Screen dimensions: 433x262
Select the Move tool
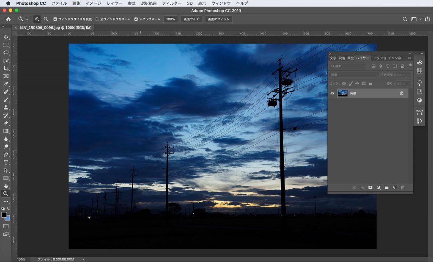[x=6, y=37]
